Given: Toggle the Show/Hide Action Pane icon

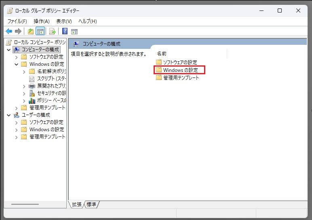Looking at the screenshot, I should click(74, 31).
